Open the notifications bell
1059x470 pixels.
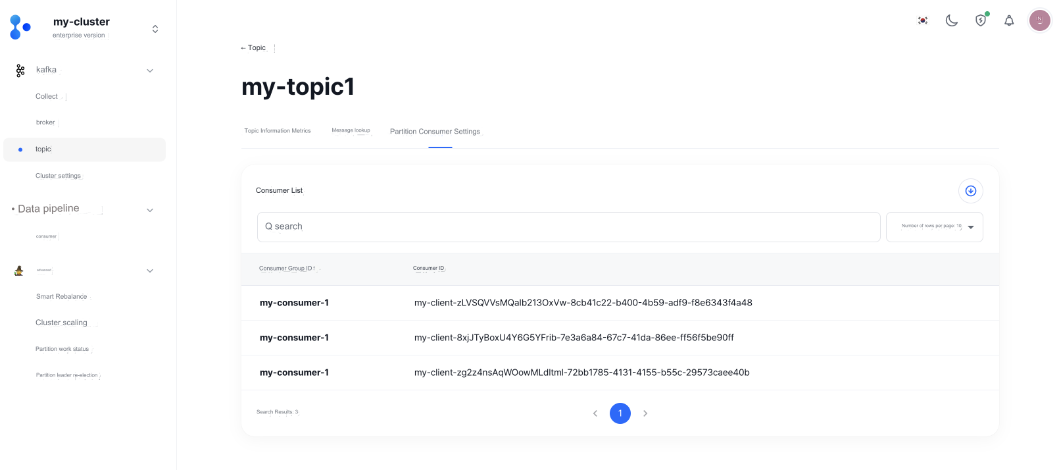1009,20
